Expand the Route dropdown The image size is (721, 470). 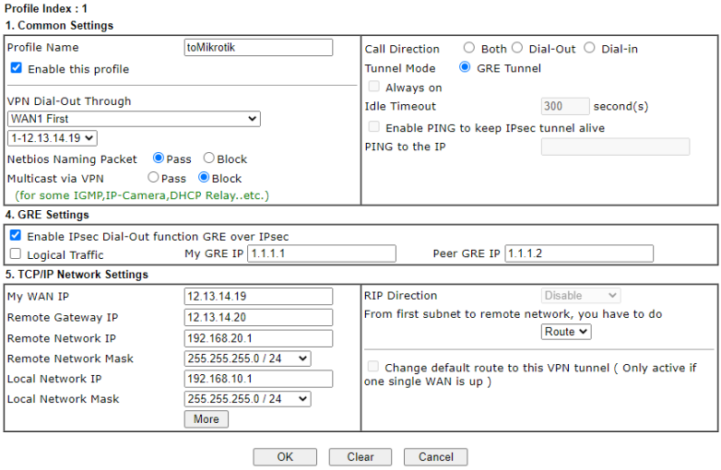(566, 332)
